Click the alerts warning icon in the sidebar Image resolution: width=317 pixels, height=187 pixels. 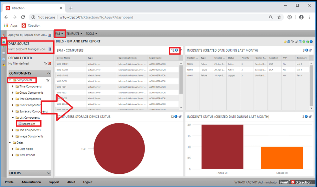pos(3,64)
